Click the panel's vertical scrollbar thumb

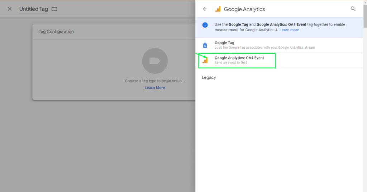[365, 14]
